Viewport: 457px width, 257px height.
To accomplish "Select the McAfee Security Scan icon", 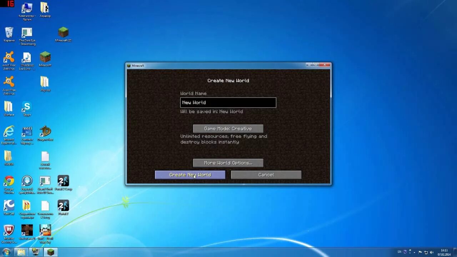I will coord(9,234).
